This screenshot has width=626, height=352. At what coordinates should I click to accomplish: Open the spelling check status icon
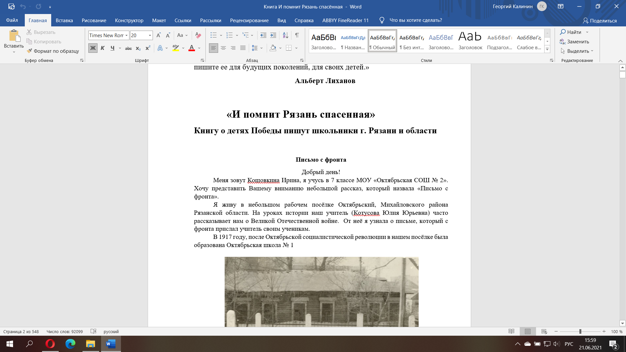click(x=93, y=331)
